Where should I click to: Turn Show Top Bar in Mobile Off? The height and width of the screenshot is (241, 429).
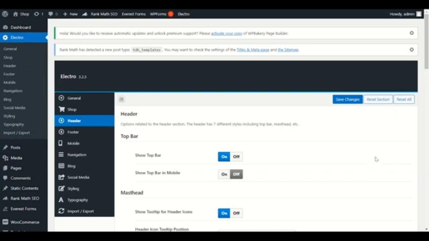coord(236,174)
